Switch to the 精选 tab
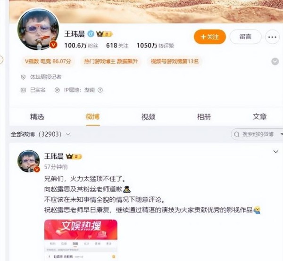The width and height of the screenshot is (283, 261). coord(37,117)
